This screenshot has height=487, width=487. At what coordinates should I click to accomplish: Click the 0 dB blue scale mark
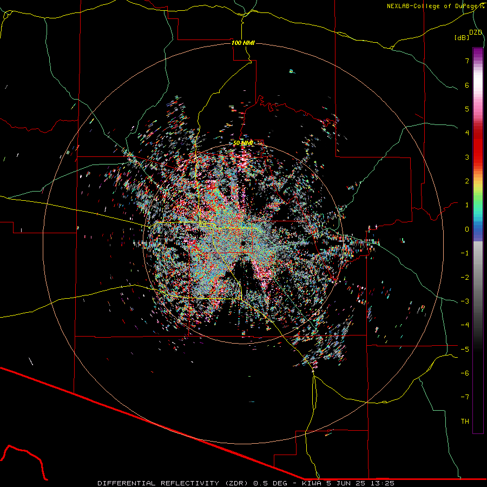[x=467, y=229]
